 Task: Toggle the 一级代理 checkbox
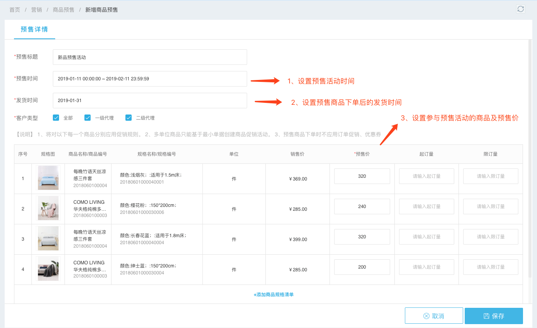click(87, 118)
